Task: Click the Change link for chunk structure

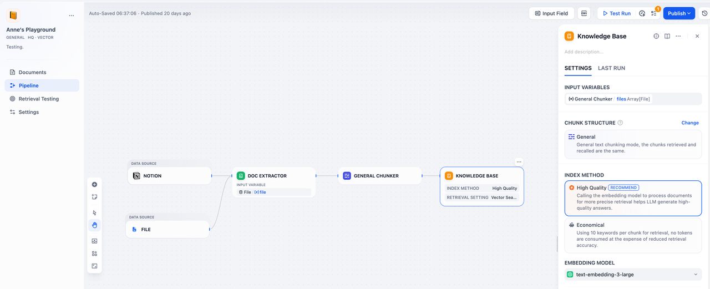Action: (689, 123)
